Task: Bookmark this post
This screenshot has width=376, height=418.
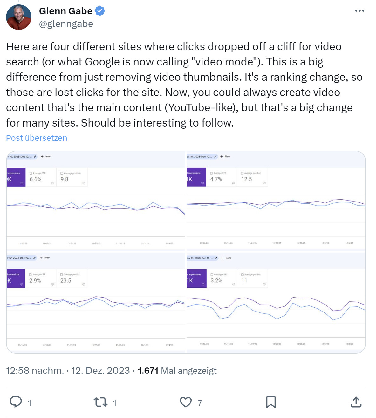Action: point(271,402)
